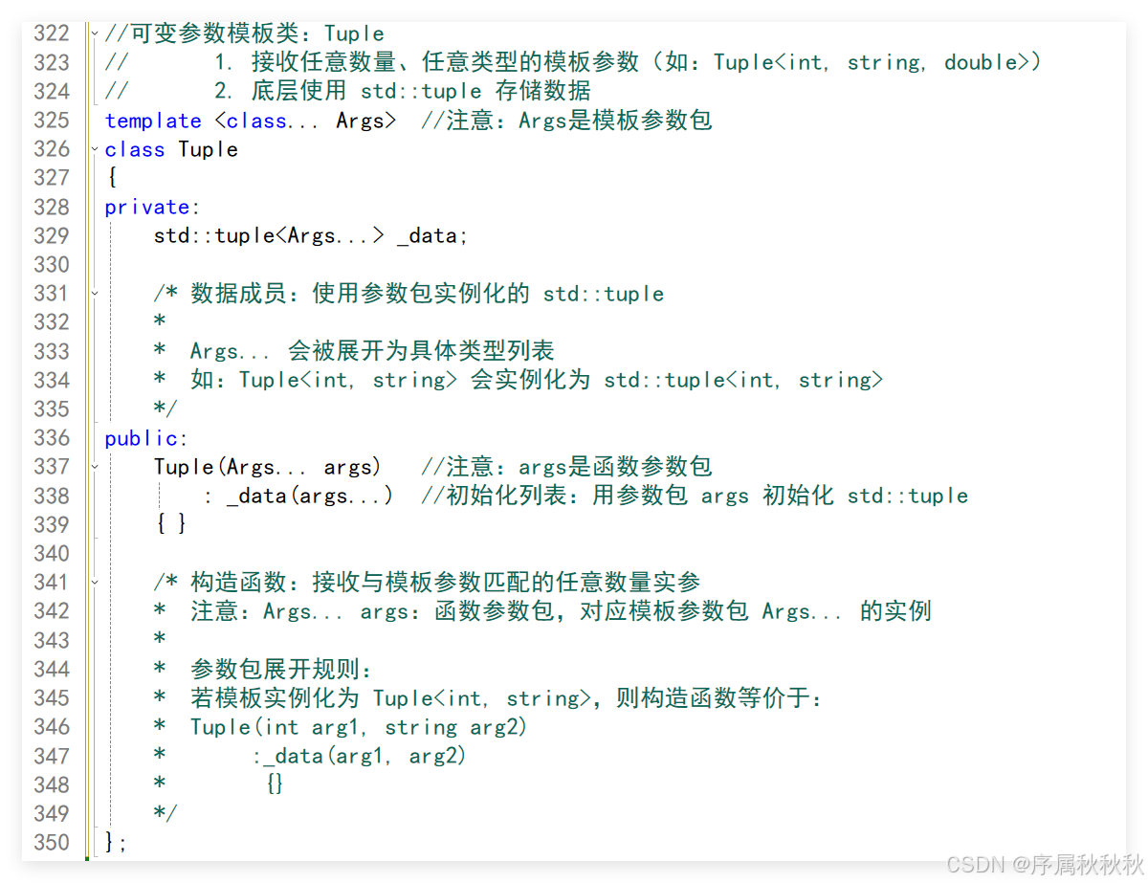Click the comment on line 342 about 'Args... args' 函数参数包
This screenshot has height=883, width=1148.
click(561, 611)
